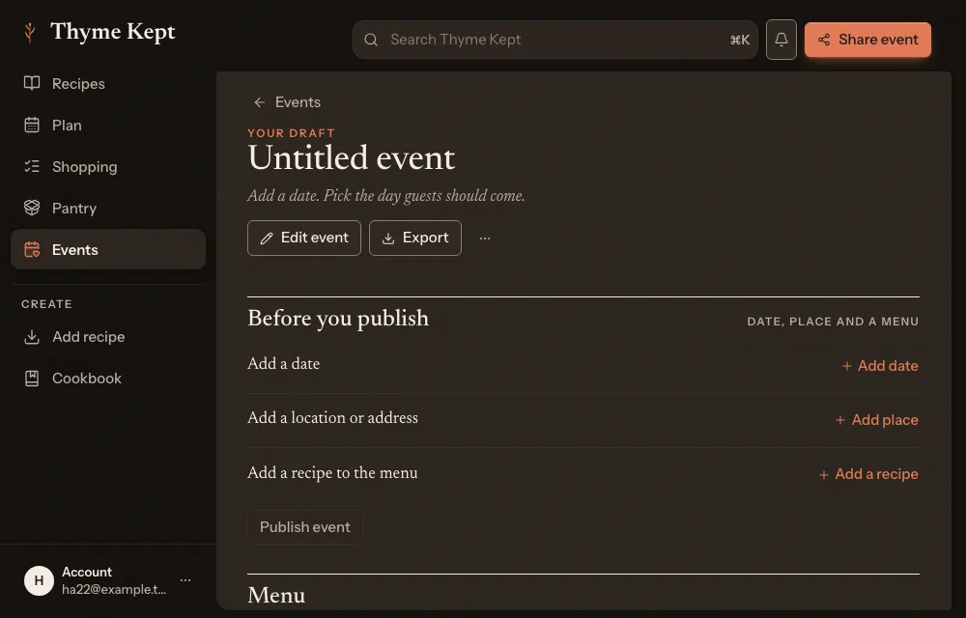Click the Account label in sidebar

tap(87, 572)
